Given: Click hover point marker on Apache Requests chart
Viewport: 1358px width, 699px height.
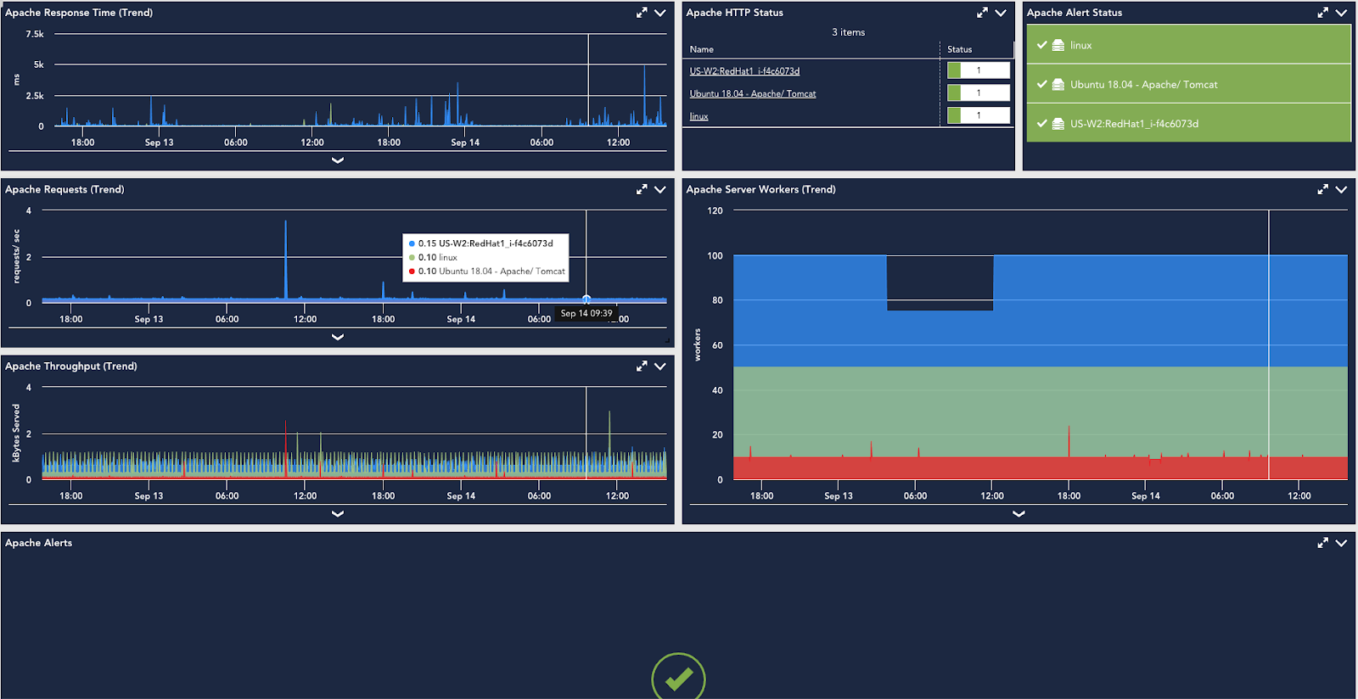Looking at the screenshot, I should [586, 299].
